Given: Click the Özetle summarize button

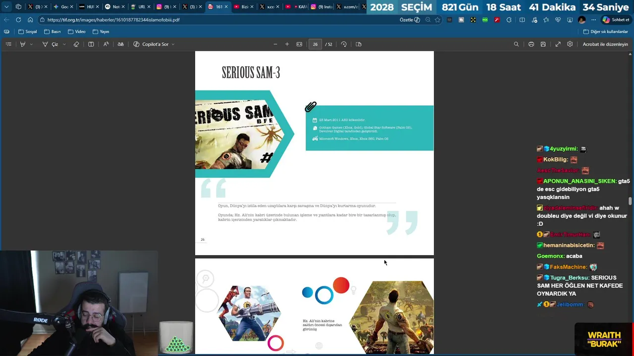Looking at the screenshot, I should tap(410, 20).
